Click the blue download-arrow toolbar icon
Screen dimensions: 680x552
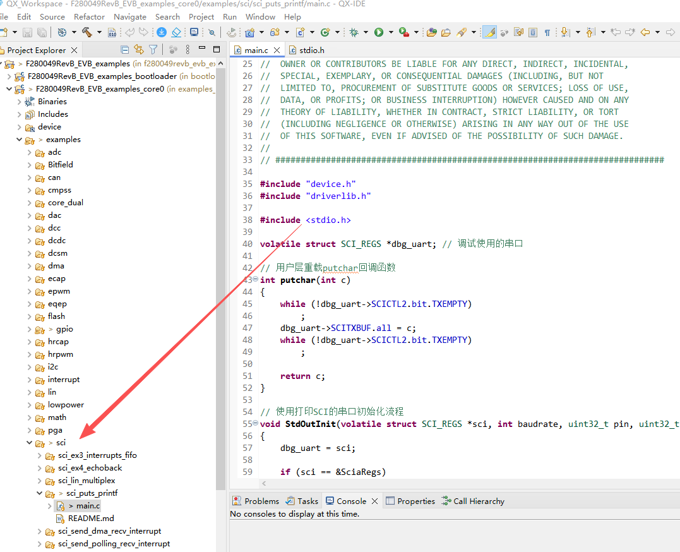[162, 32]
